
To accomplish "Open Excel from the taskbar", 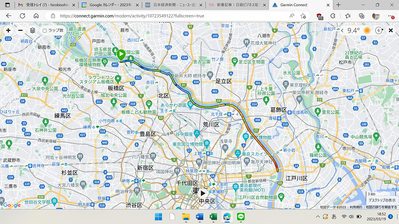I will pyautogui.click(x=213, y=217).
